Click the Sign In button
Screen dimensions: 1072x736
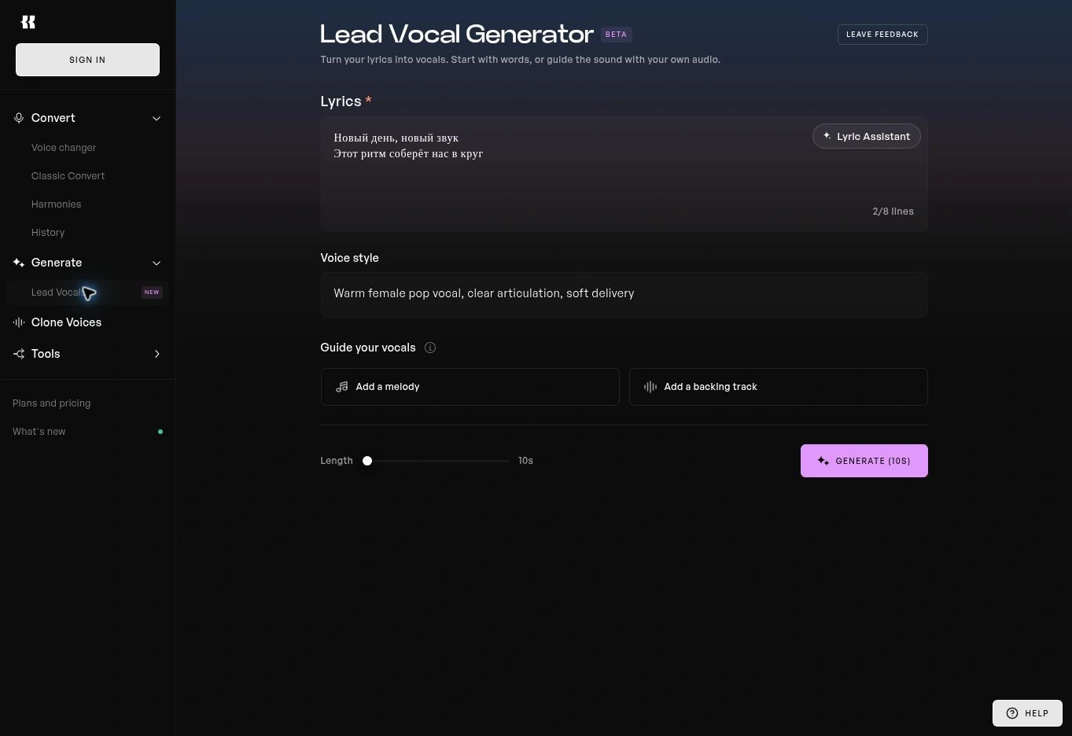87,60
